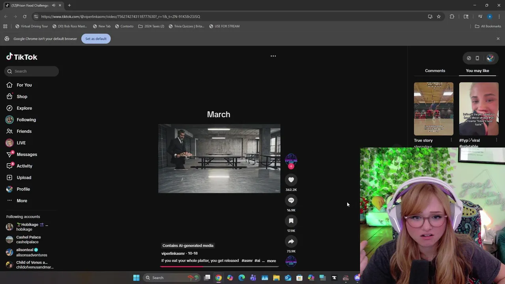This screenshot has height=284, width=505.
Task: Open the Chrome extensions puzzle icon
Action: pyautogui.click(x=452, y=17)
